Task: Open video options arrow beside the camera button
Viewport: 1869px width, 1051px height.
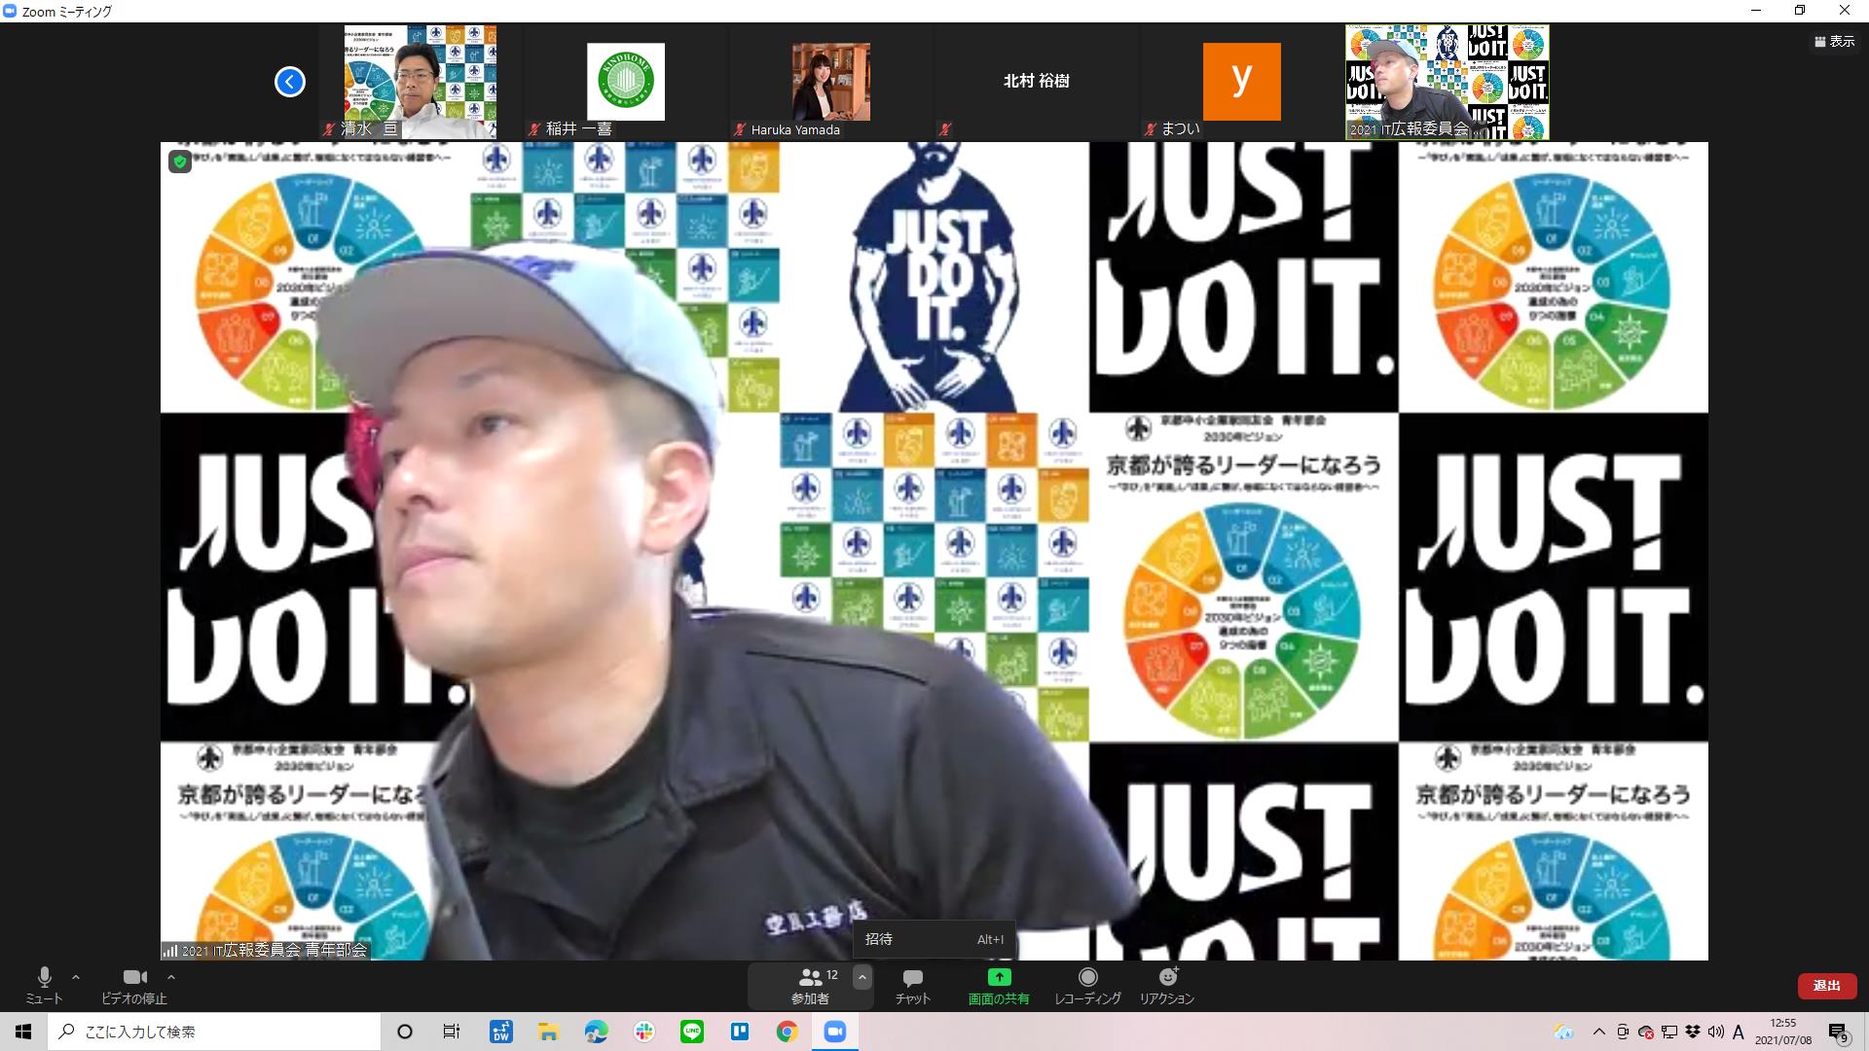Action: tap(171, 977)
